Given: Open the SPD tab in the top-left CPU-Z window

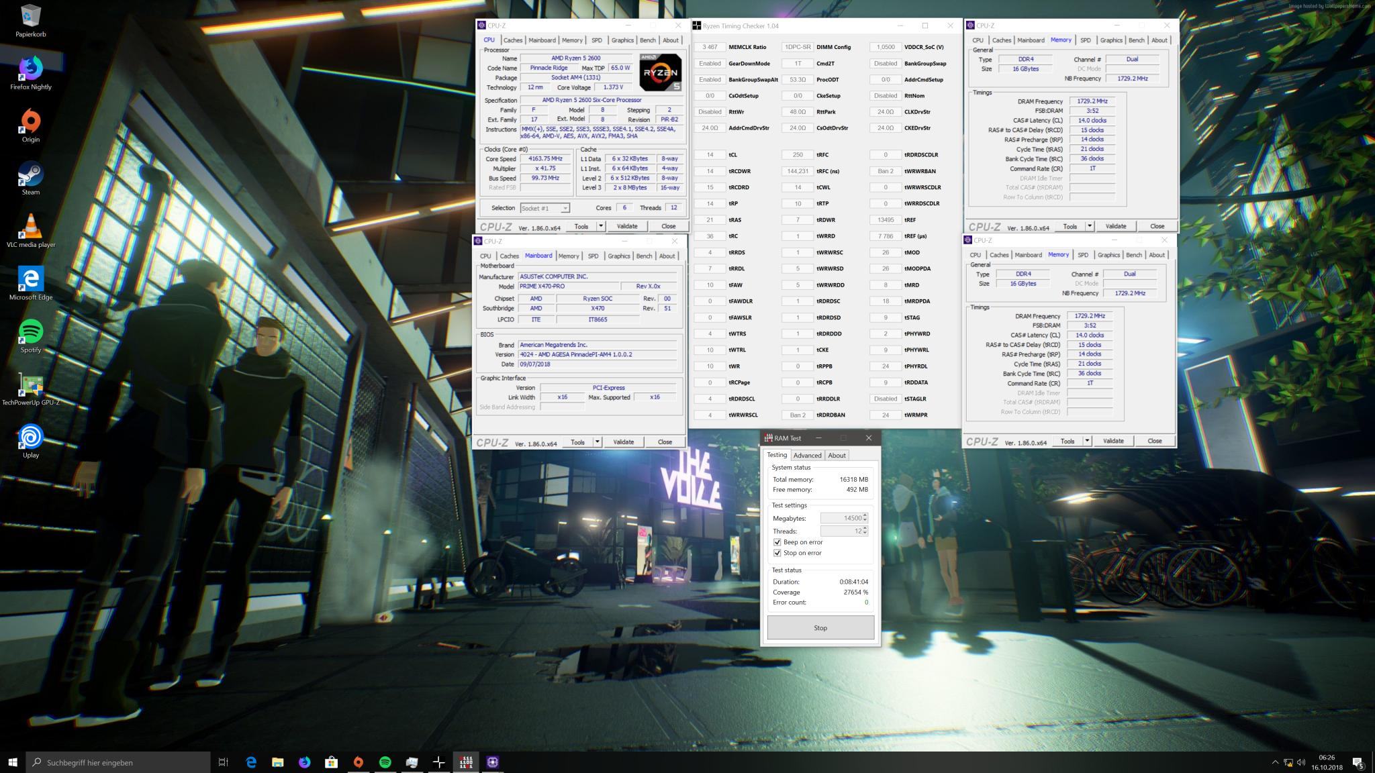Looking at the screenshot, I should click(596, 40).
